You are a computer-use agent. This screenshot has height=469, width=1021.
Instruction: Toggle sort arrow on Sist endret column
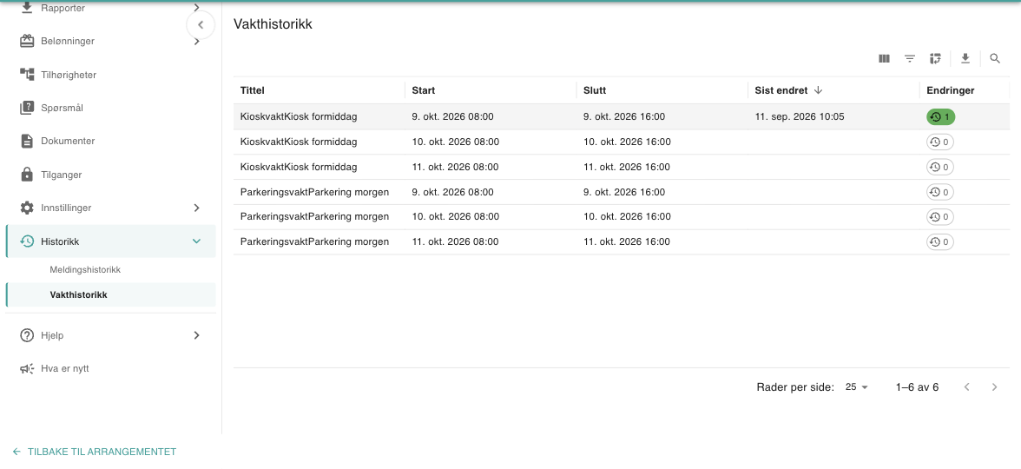point(819,90)
